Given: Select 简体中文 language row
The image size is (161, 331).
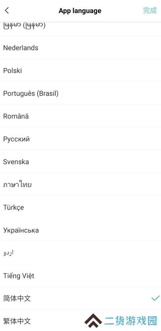Looking at the screenshot, I should point(80,298).
